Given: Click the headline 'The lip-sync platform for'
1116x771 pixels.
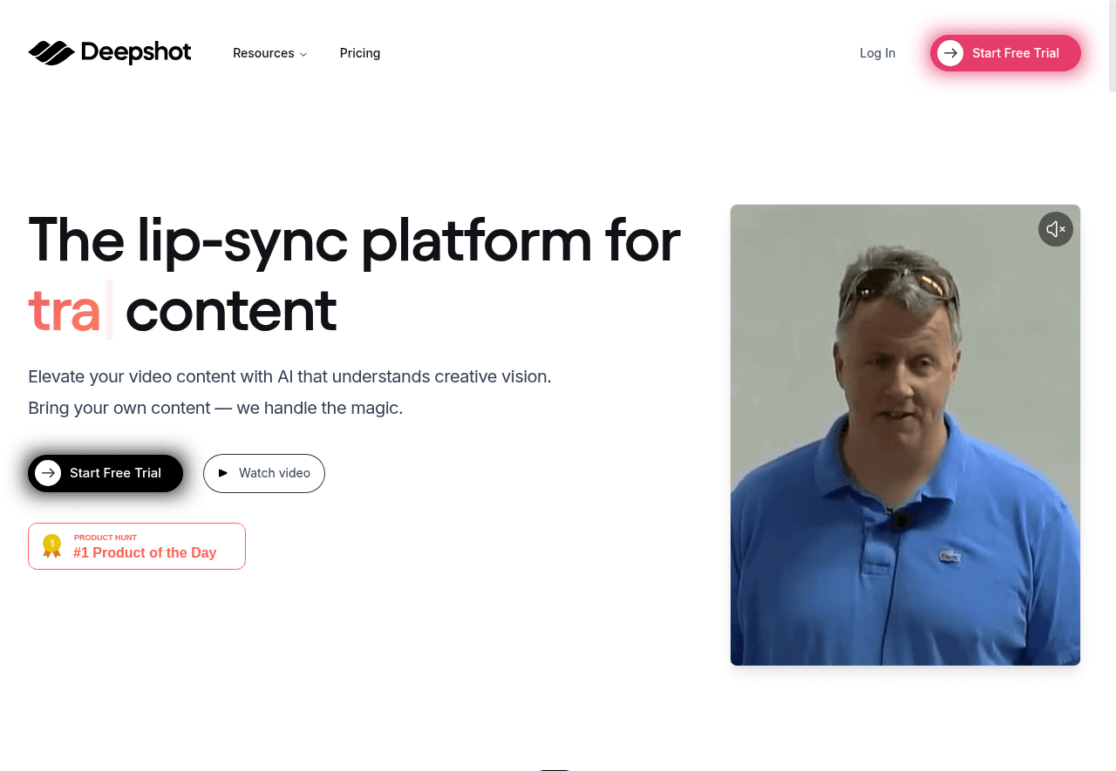Looking at the screenshot, I should [354, 240].
